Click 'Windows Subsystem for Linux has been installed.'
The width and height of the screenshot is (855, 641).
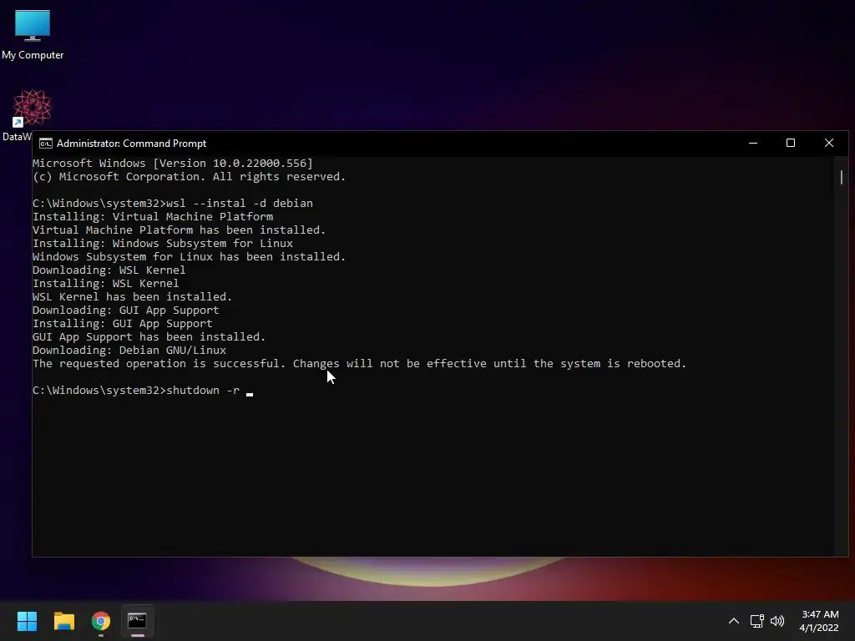point(190,257)
